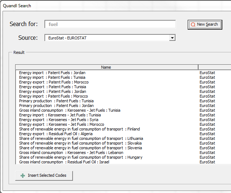The height and width of the screenshot is (193, 231).
Task: Click EuroStat cell in the Algeria row
Action: pyautogui.click(x=207, y=134)
